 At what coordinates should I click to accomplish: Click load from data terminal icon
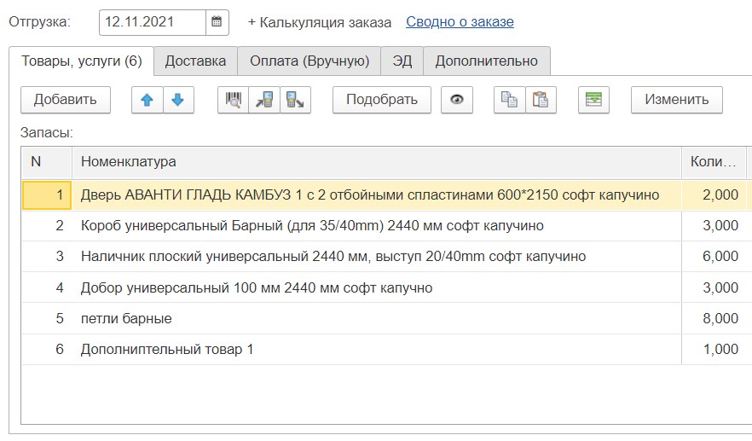264,100
